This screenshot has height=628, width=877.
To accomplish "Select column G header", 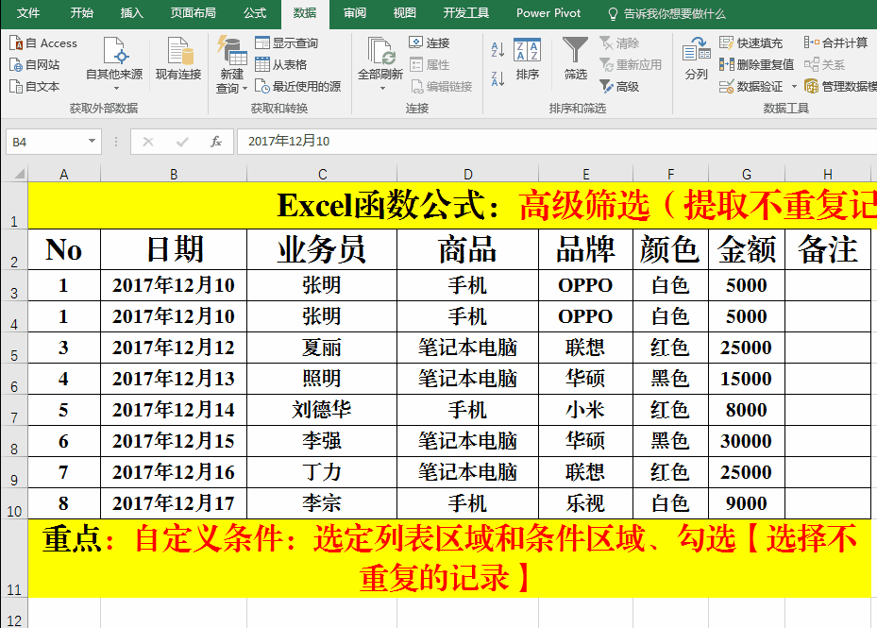I will pyautogui.click(x=747, y=174).
